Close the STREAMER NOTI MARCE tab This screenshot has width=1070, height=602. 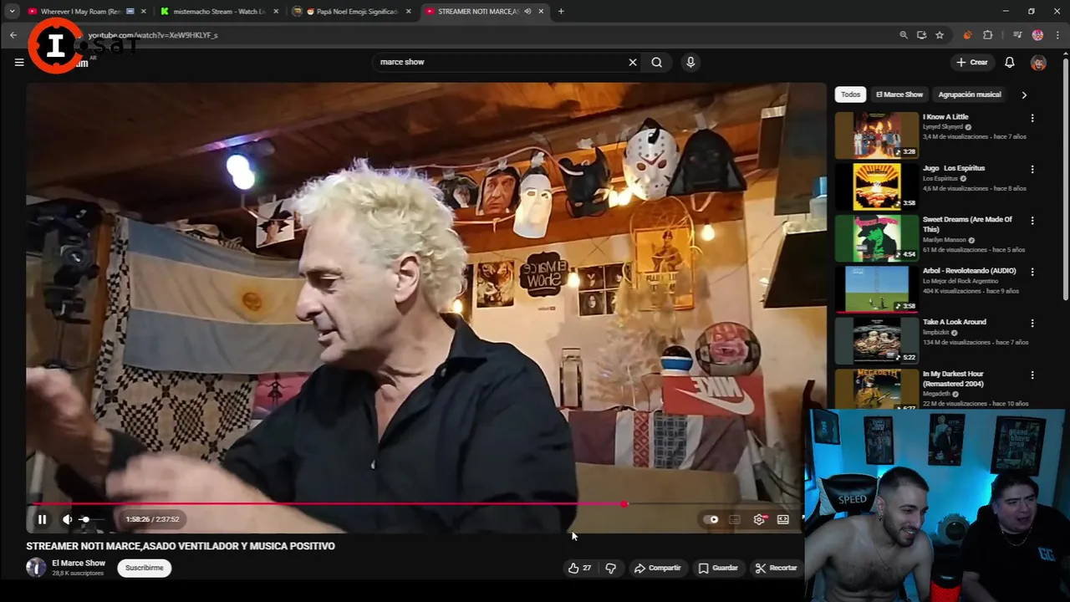point(542,12)
